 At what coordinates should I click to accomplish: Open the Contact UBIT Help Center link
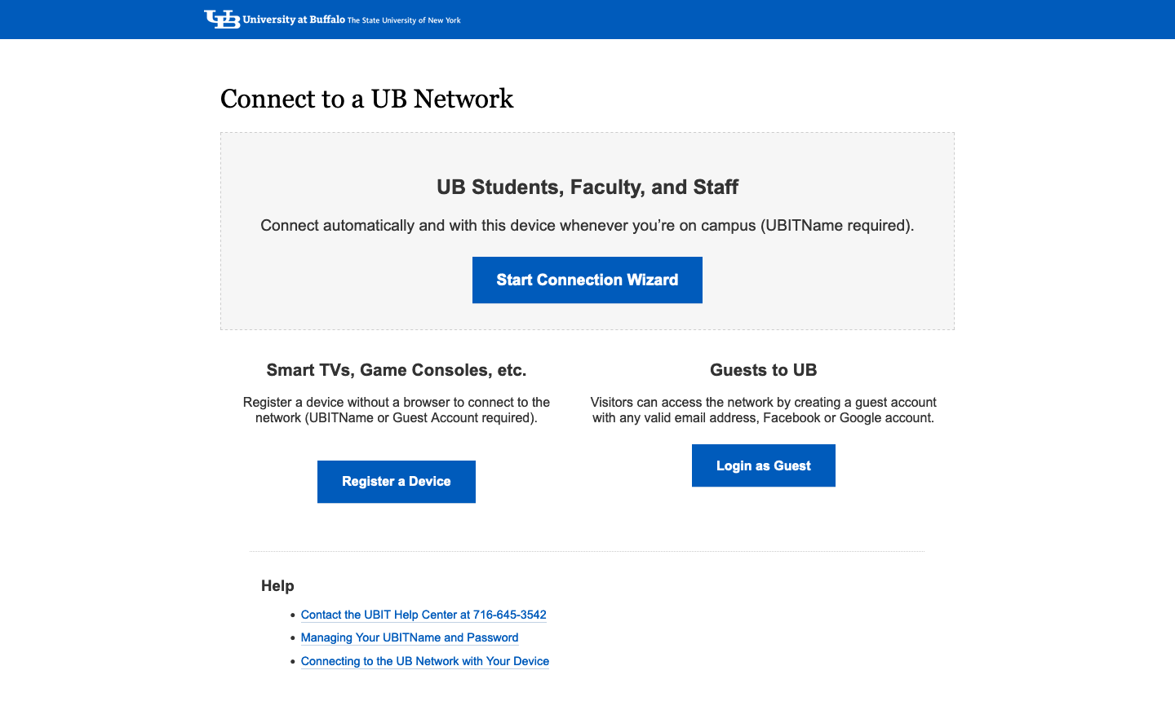(x=423, y=615)
